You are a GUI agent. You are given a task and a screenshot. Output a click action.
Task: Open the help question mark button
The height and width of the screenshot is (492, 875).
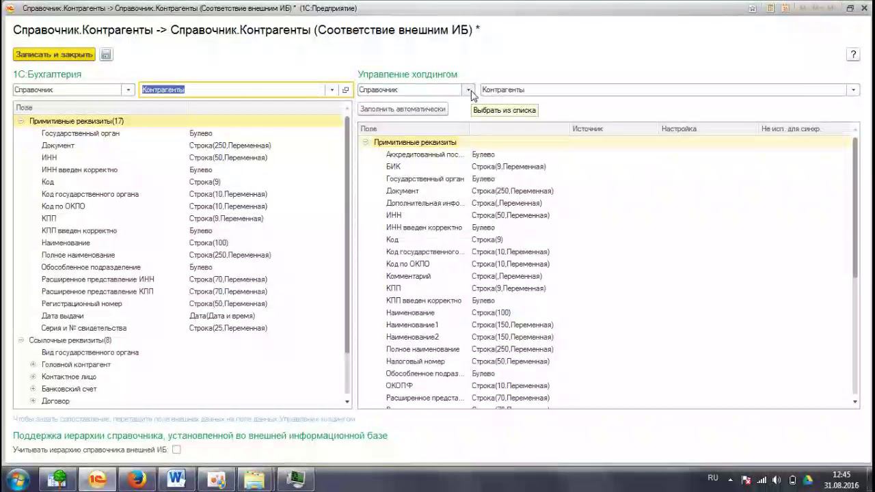pyautogui.click(x=853, y=55)
